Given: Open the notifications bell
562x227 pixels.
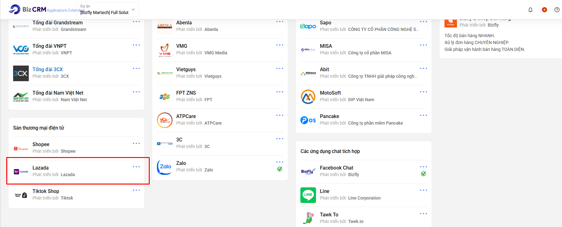Looking at the screenshot, I should tap(530, 10).
